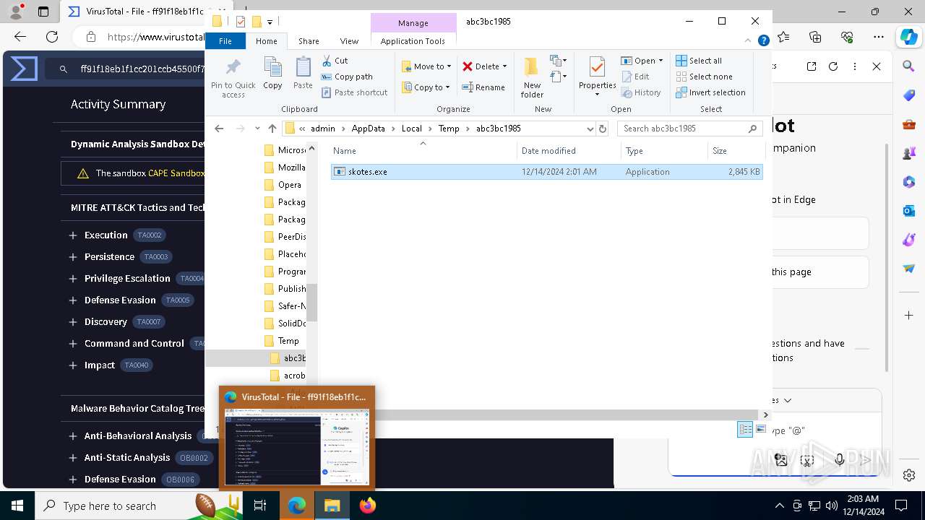Open Edge sidebar search icon

tap(909, 66)
